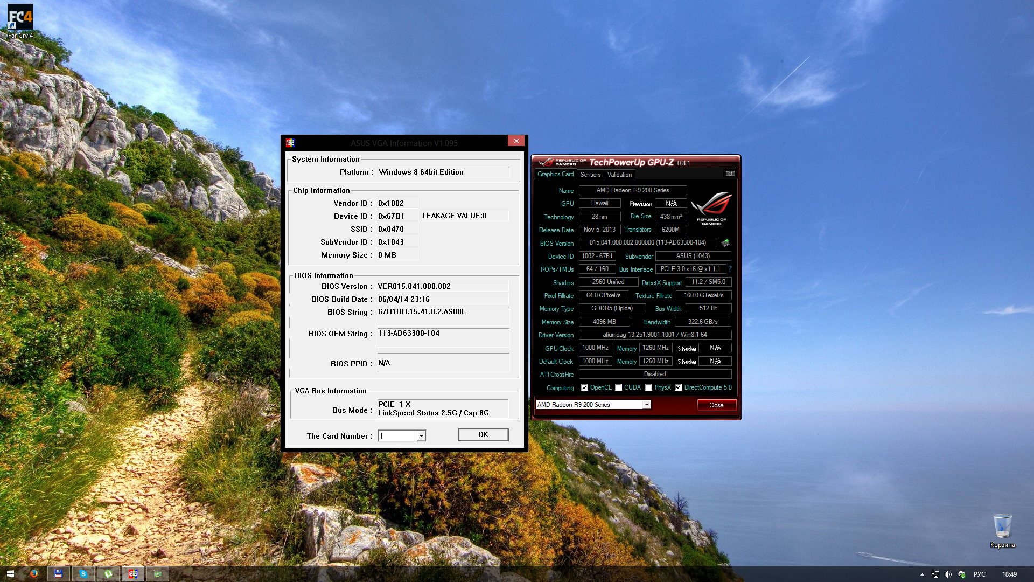The height and width of the screenshot is (582, 1034).
Task: Toggle the CUDA checkbox
Action: click(619, 387)
